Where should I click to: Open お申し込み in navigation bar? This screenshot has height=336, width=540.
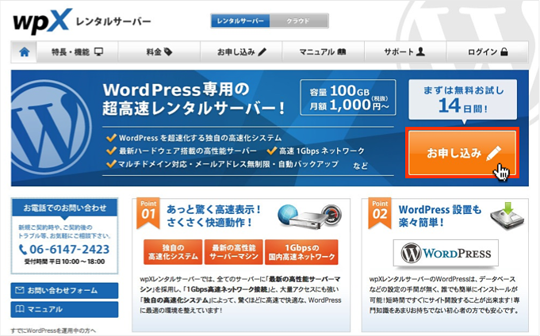[241, 52]
